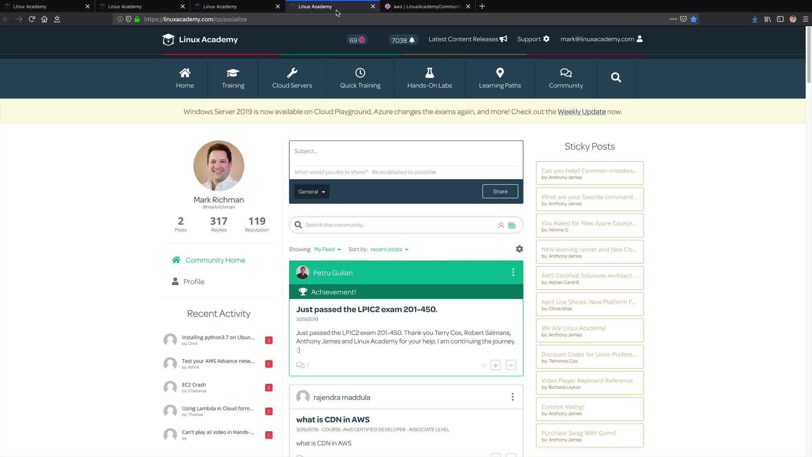Open the Hands-On Labs flask icon

[x=429, y=73]
